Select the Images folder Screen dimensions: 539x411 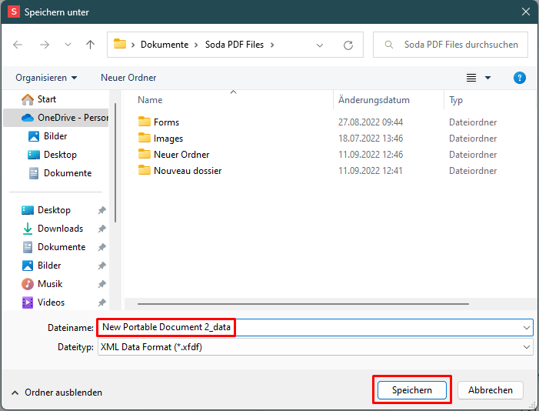(168, 139)
